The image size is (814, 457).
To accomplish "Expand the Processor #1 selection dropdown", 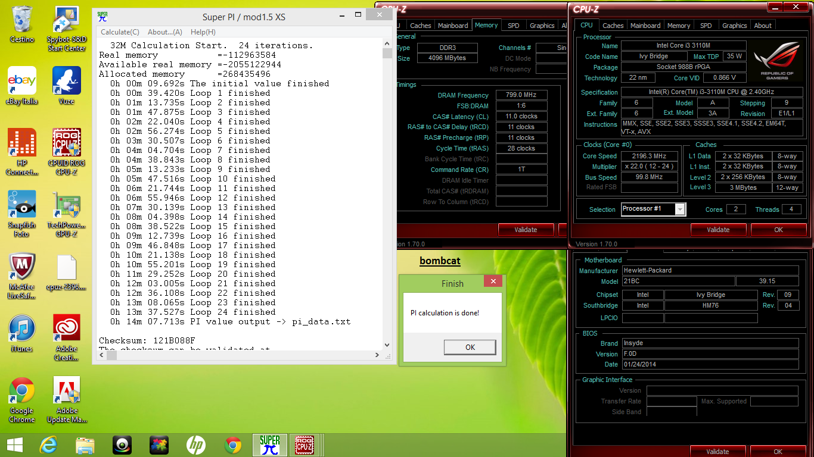I will [680, 209].
